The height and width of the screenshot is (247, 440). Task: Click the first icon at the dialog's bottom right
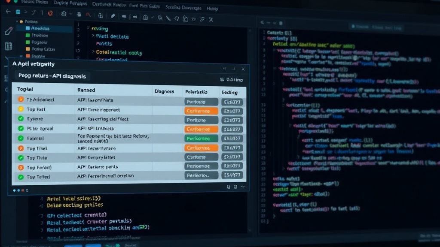pyautogui.click(x=229, y=187)
